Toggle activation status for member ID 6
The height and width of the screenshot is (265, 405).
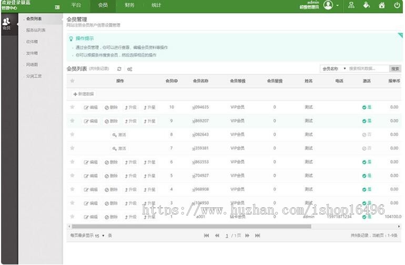click(x=367, y=162)
